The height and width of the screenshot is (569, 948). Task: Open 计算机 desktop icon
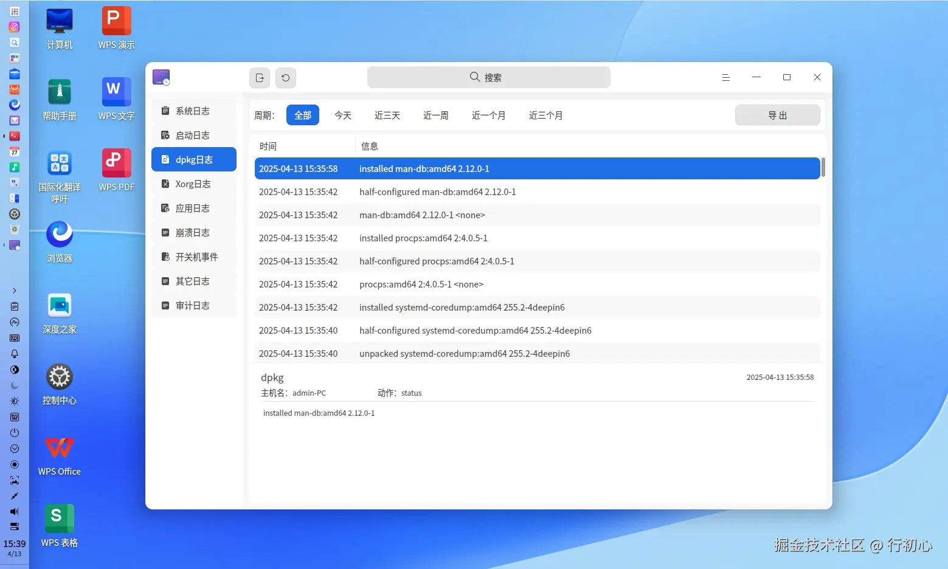60,29
